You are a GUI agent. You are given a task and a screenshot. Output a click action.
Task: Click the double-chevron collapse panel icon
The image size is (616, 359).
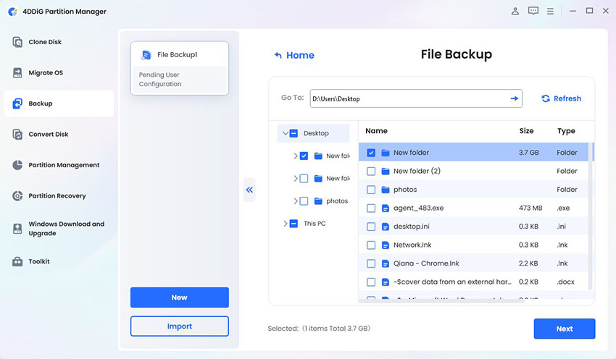pos(249,190)
